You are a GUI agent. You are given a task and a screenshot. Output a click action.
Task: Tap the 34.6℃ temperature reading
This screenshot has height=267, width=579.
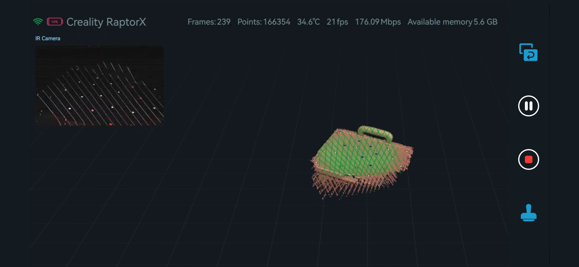pos(308,22)
